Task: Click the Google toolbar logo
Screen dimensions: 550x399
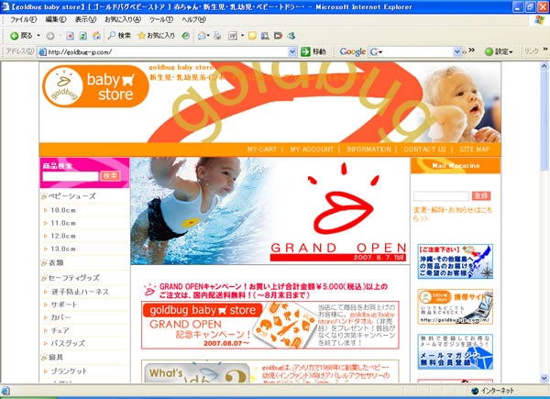Action: pyautogui.click(x=353, y=52)
